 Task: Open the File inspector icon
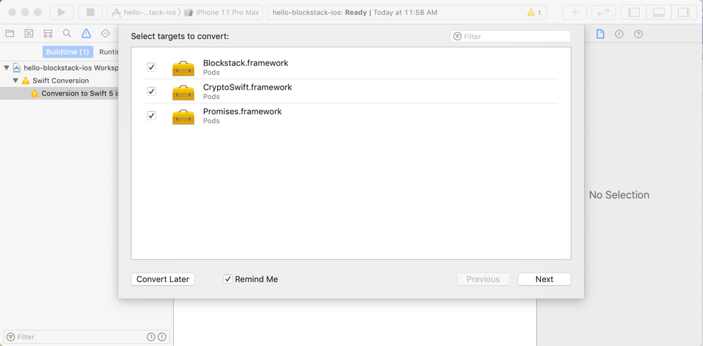(600, 34)
